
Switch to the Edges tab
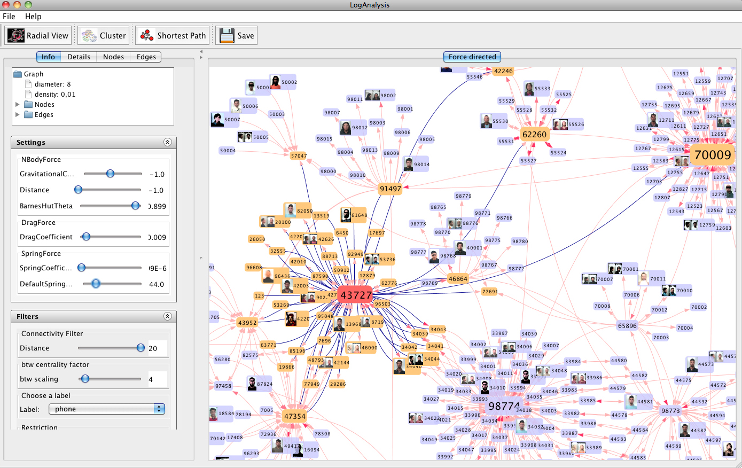tap(146, 57)
